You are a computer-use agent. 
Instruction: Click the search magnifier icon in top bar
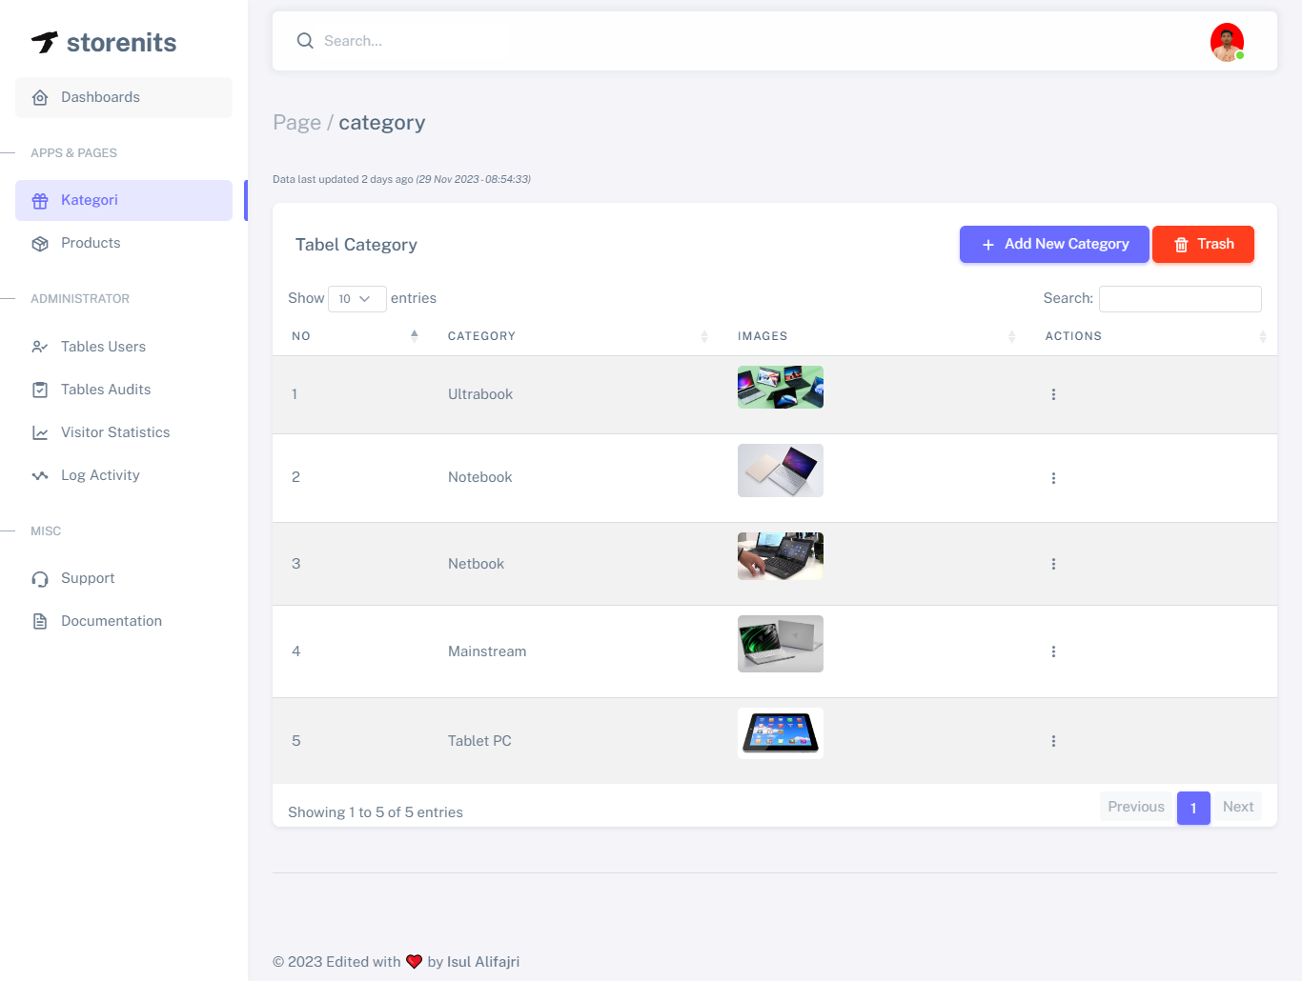(x=305, y=41)
